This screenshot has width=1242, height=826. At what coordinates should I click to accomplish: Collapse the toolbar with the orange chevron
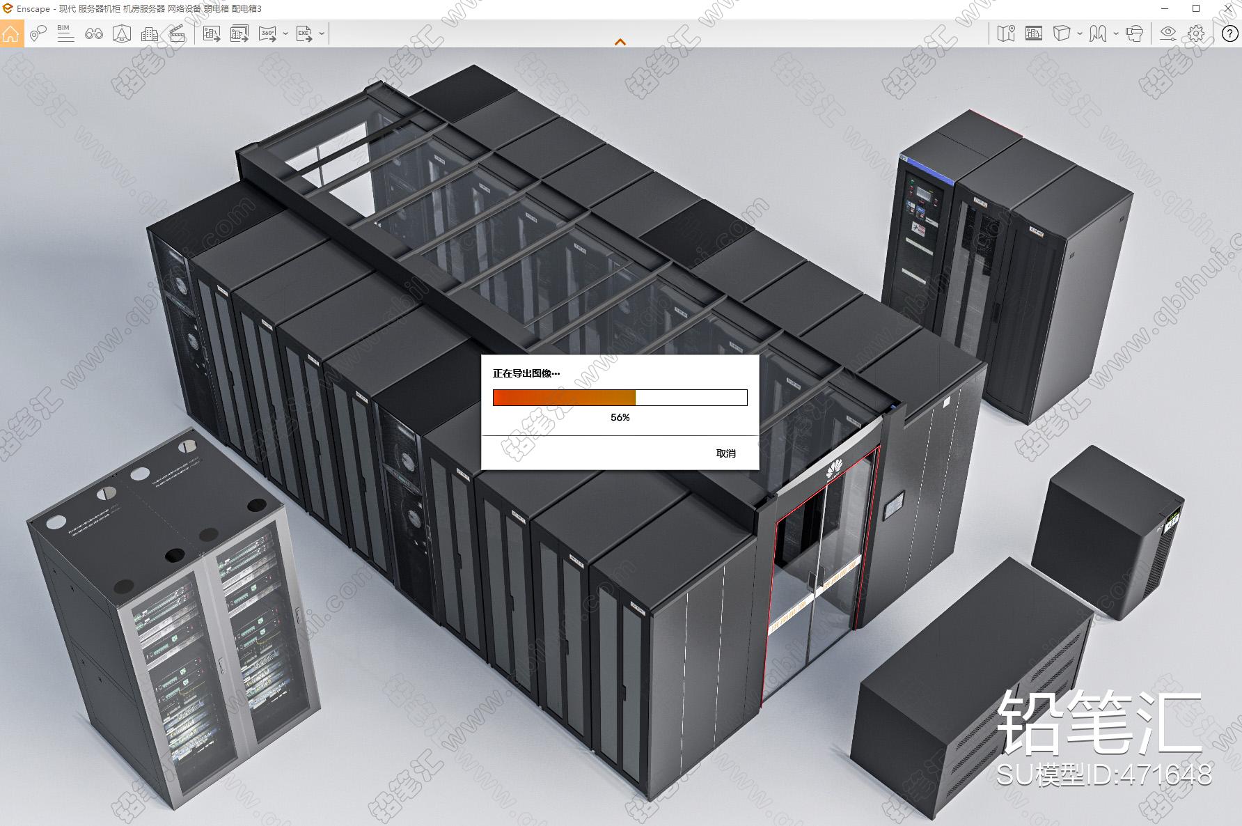point(620,42)
